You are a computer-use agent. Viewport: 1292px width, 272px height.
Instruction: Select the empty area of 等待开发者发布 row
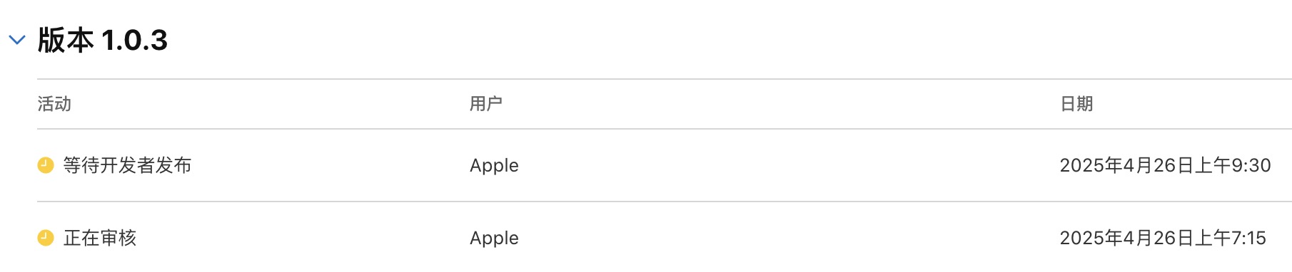785,165
